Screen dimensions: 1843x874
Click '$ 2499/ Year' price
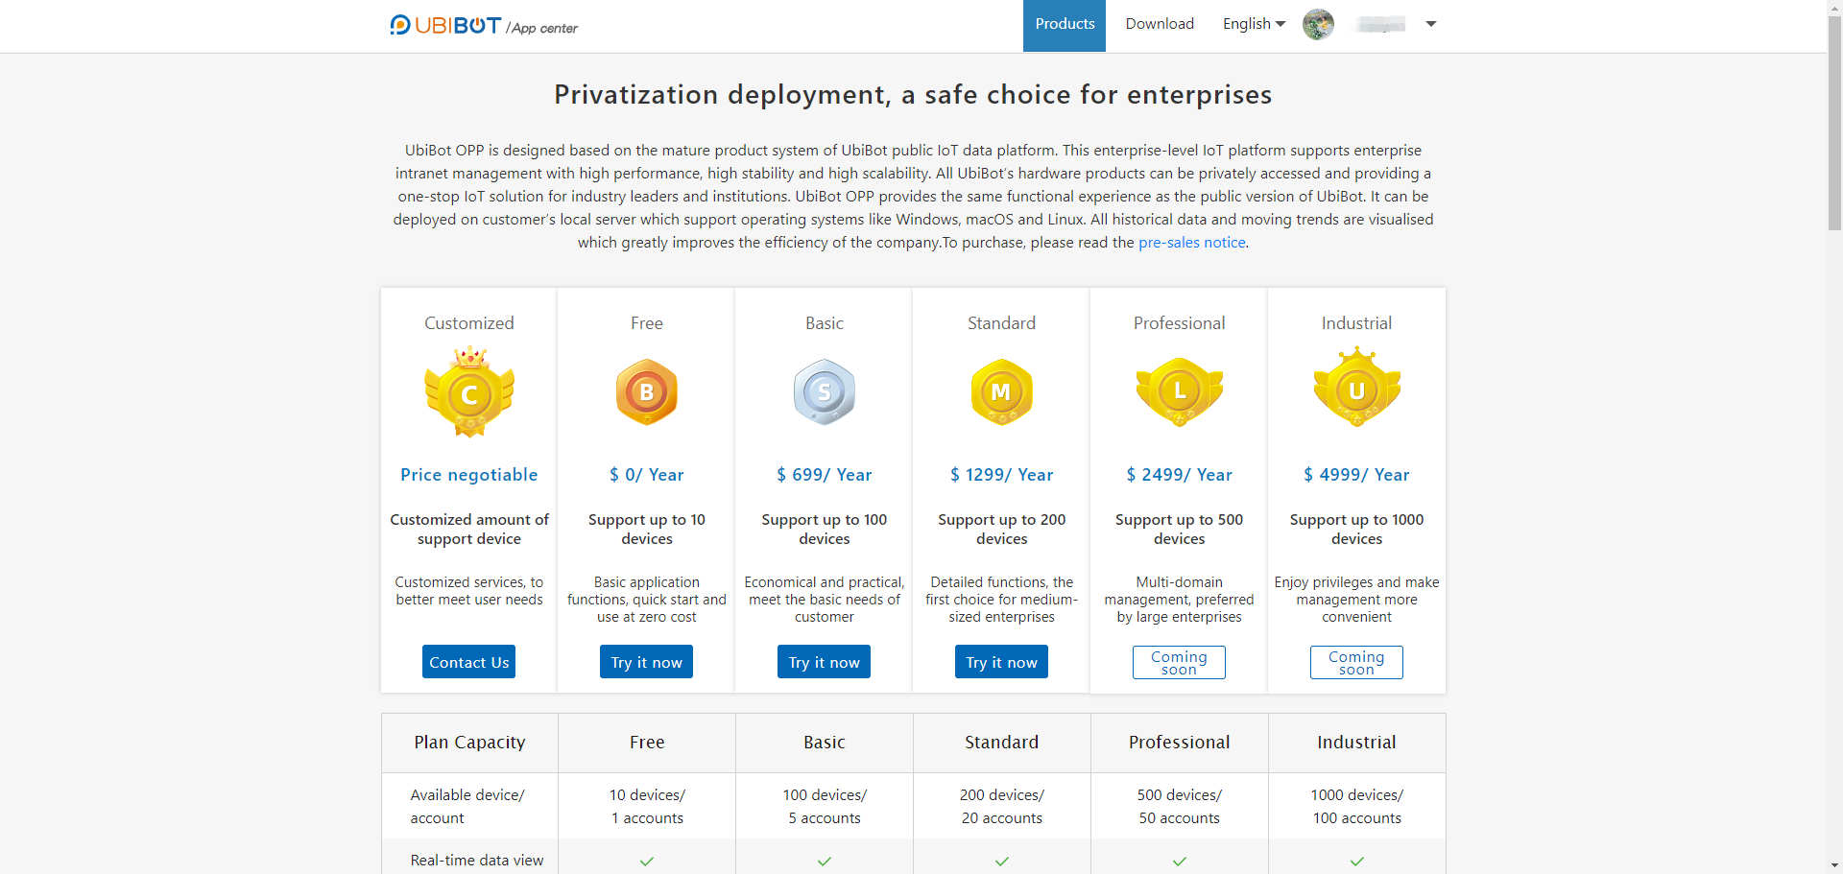[x=1180, y=475]
